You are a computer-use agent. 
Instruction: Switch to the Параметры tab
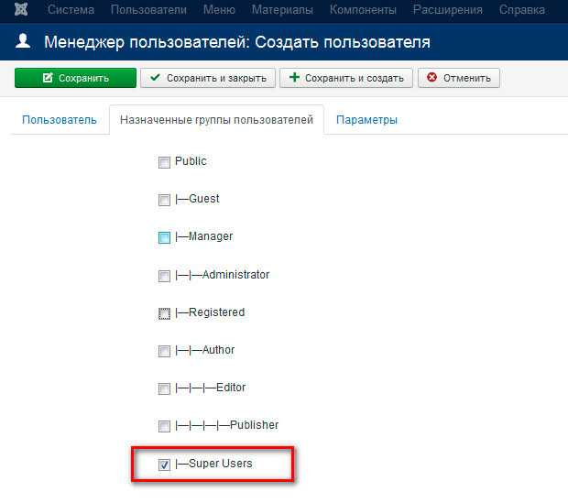[366, 120]
